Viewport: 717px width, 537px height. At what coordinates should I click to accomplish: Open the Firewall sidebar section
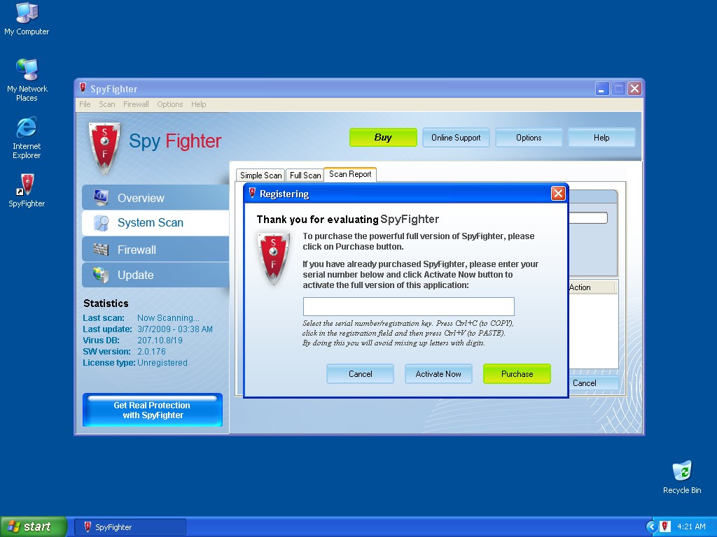[x=155, y=250]
